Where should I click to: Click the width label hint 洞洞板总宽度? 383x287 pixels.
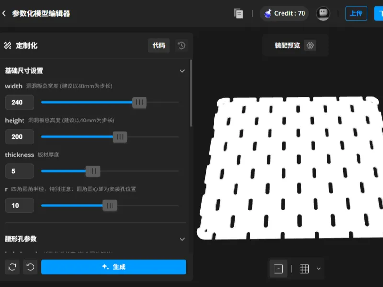(x=69, y=86)
